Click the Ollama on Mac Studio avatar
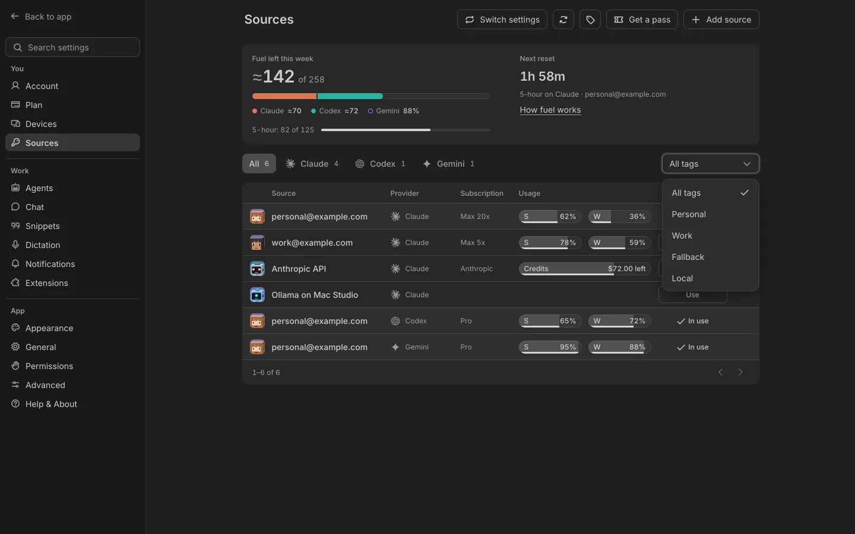 (x=257, y=295)
